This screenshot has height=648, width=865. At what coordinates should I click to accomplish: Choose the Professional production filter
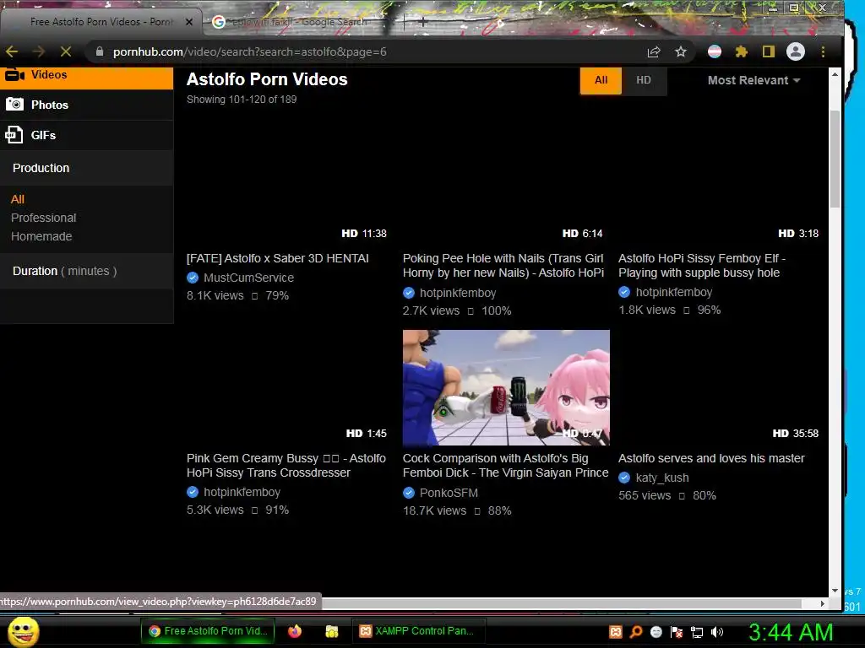click(x=44, y=218)
